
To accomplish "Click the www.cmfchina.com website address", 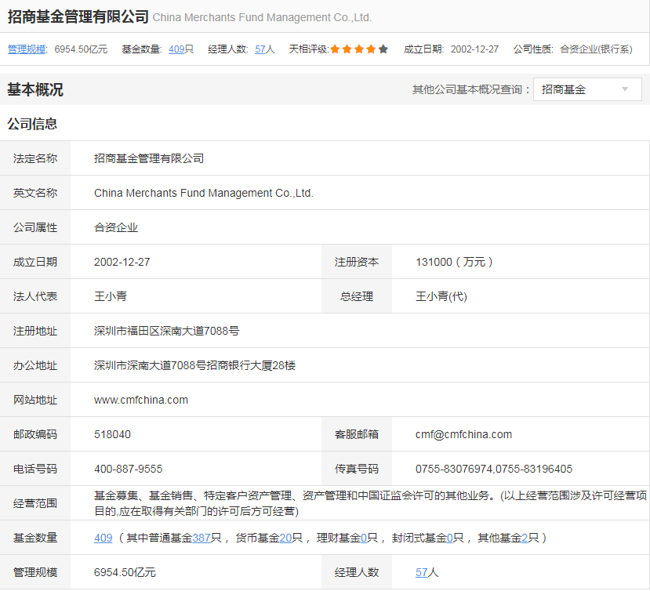I will pyautogui.click(x=141, y=400).
